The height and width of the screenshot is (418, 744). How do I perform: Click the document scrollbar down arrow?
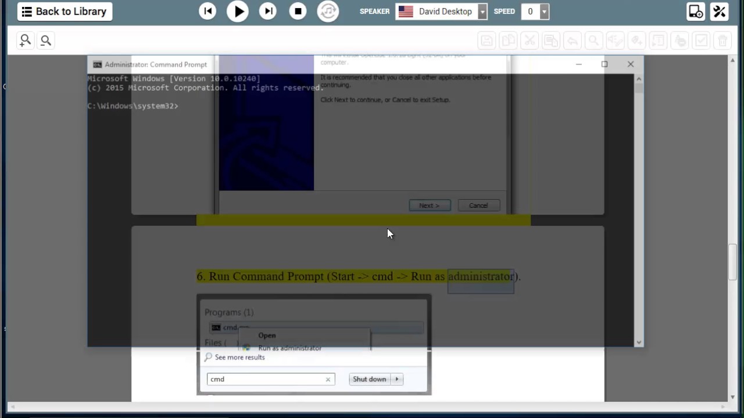pyautogui.click(x=733, y=397)
